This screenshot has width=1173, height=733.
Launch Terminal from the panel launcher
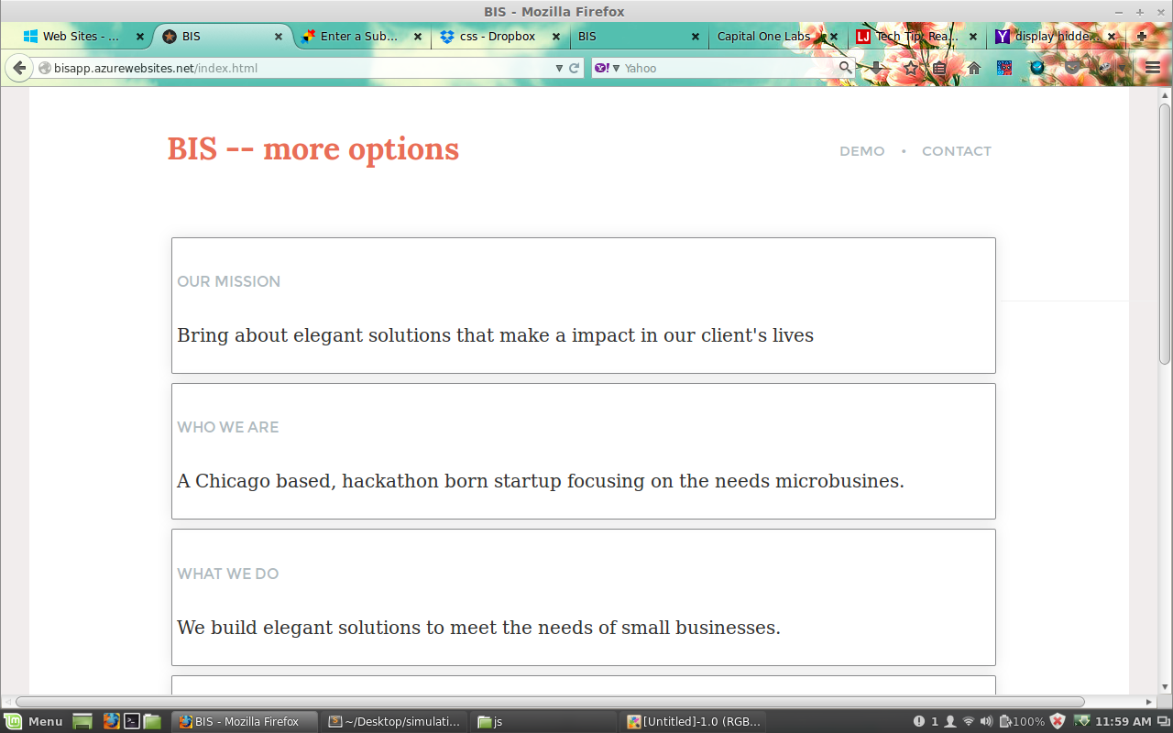click(x=132, y=721)
